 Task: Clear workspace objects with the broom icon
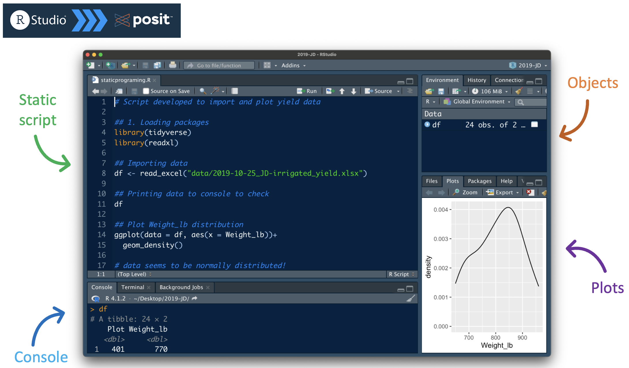click(519, 91)
